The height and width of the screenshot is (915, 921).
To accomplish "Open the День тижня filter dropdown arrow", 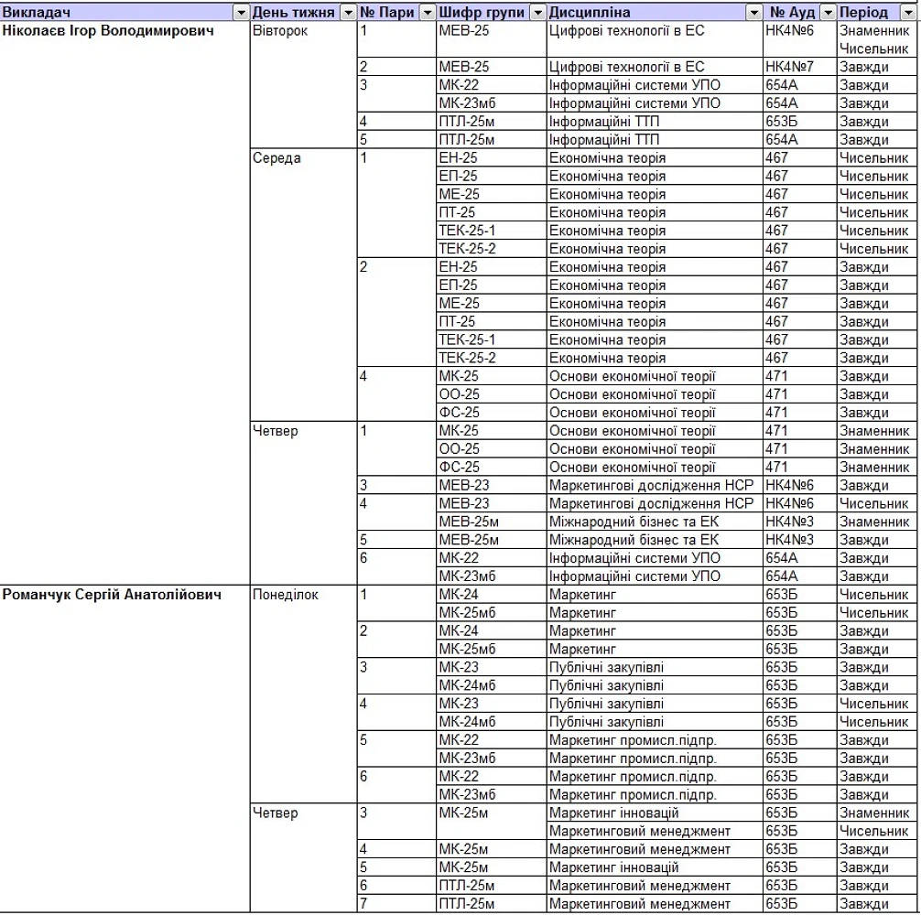I will point(348,13).
